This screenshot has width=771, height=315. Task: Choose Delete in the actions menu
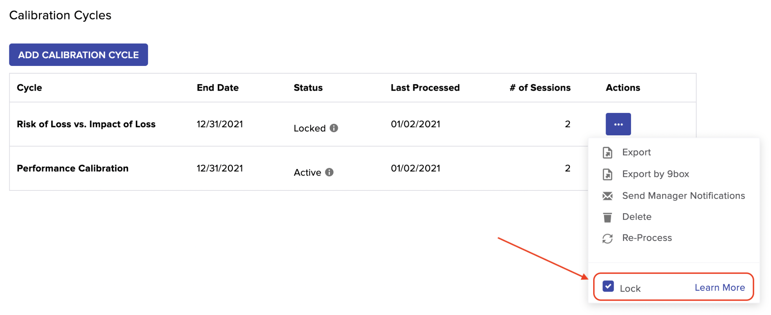tap(637, 217)
